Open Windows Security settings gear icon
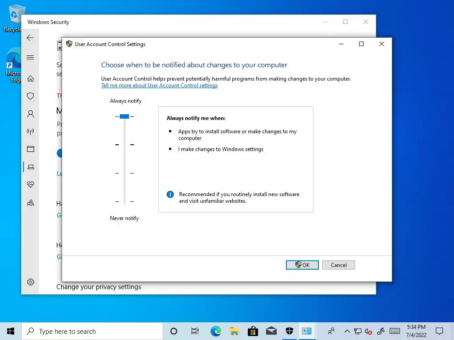Image resolution: width=454 pixels, height=340 pixels. 31,282
